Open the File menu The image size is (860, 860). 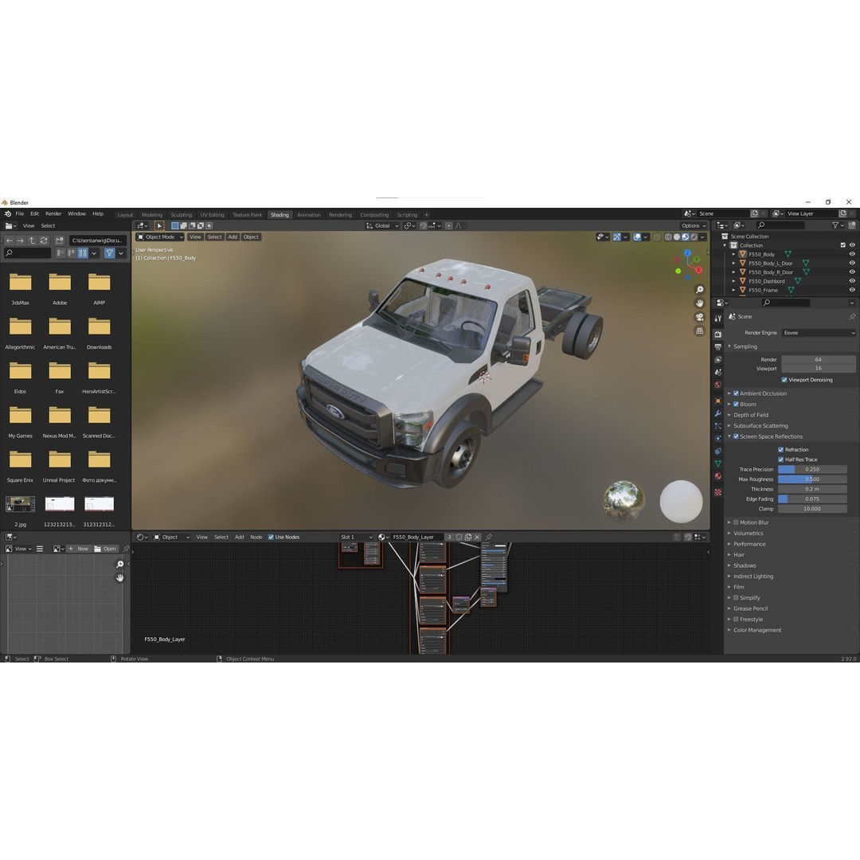click(20, 214)
